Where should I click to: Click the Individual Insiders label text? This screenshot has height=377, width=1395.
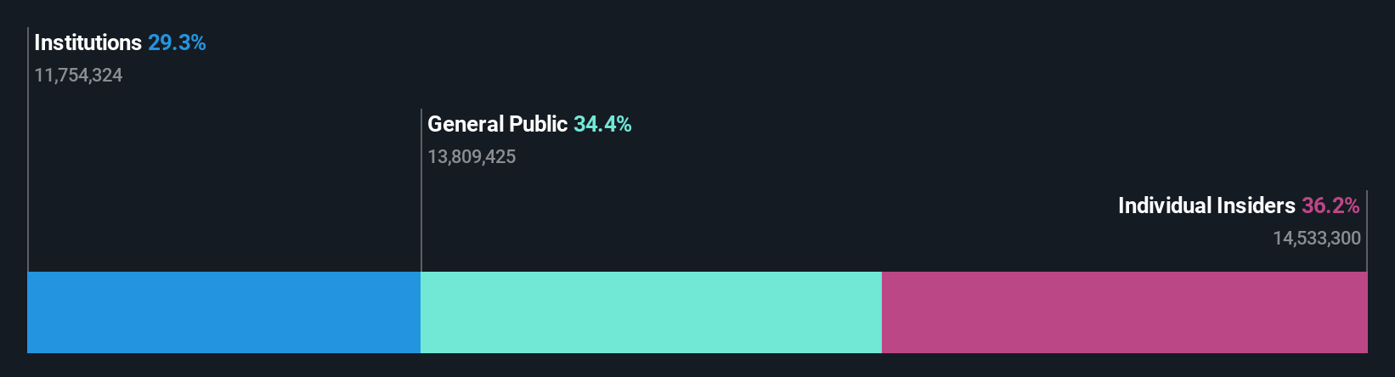[x=1206, y=205]
